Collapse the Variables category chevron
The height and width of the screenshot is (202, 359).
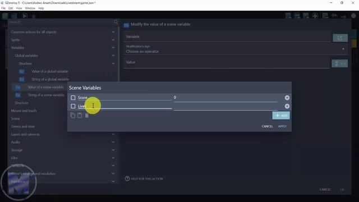[x=113, y=48]
